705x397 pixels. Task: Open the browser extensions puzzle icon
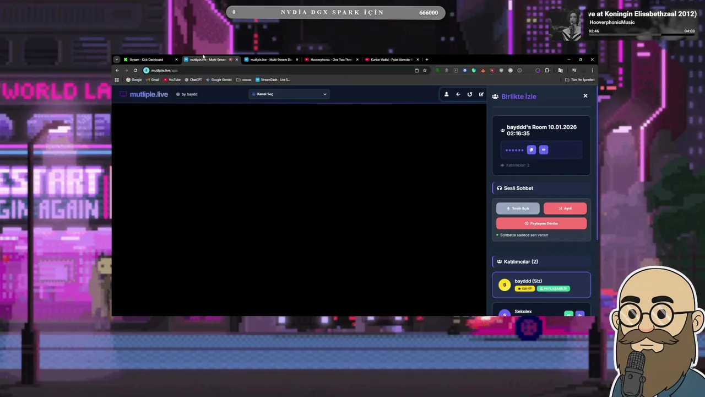pos(547,71)
